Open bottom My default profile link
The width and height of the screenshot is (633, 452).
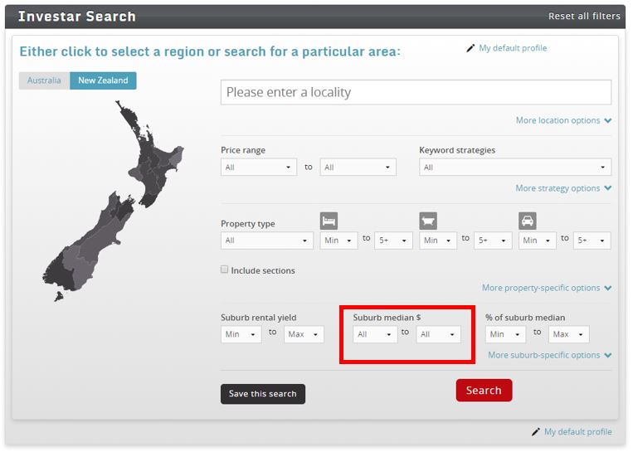[578, 432]
